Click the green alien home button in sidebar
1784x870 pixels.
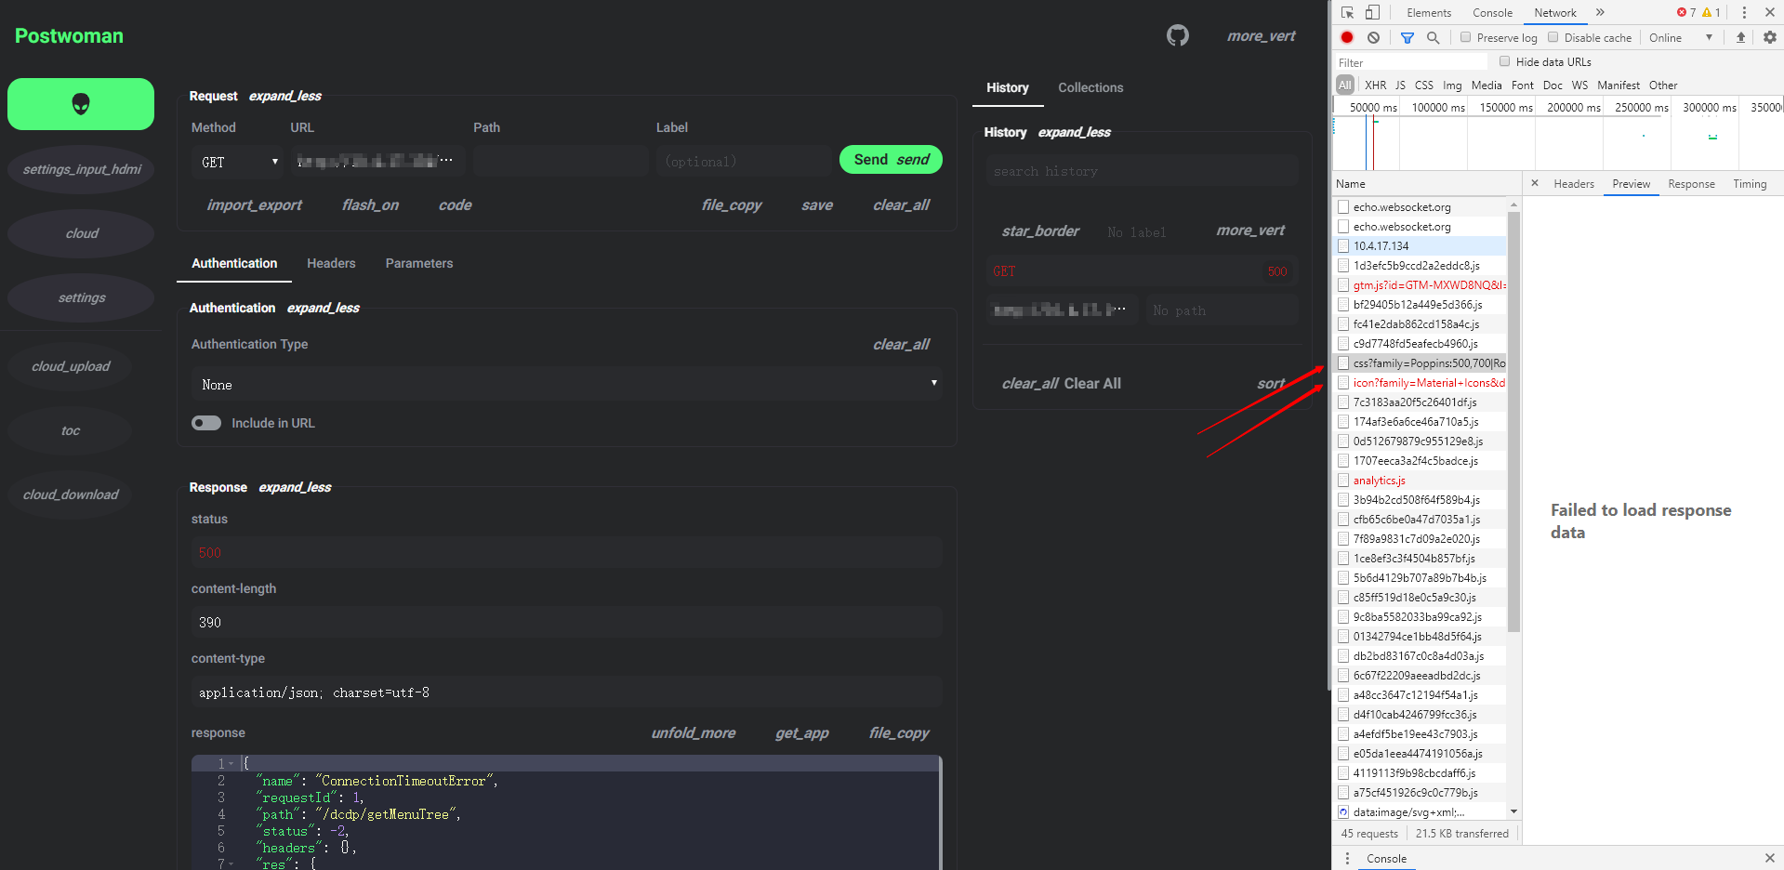[x=81, y=104]
